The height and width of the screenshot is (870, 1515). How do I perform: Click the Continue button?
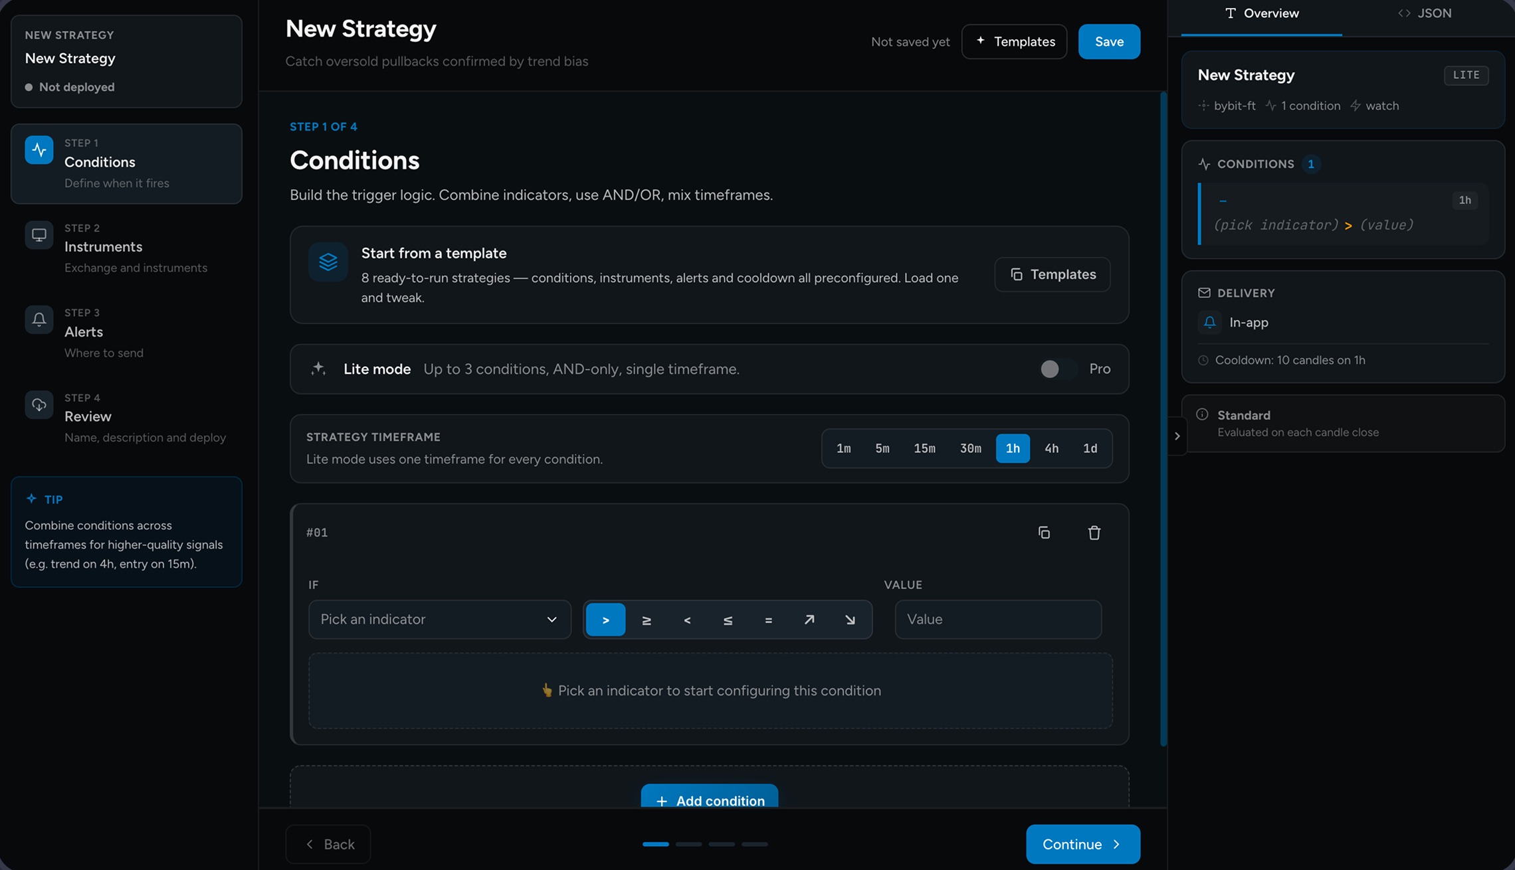pyautogui.click(x=1083, y=844)
